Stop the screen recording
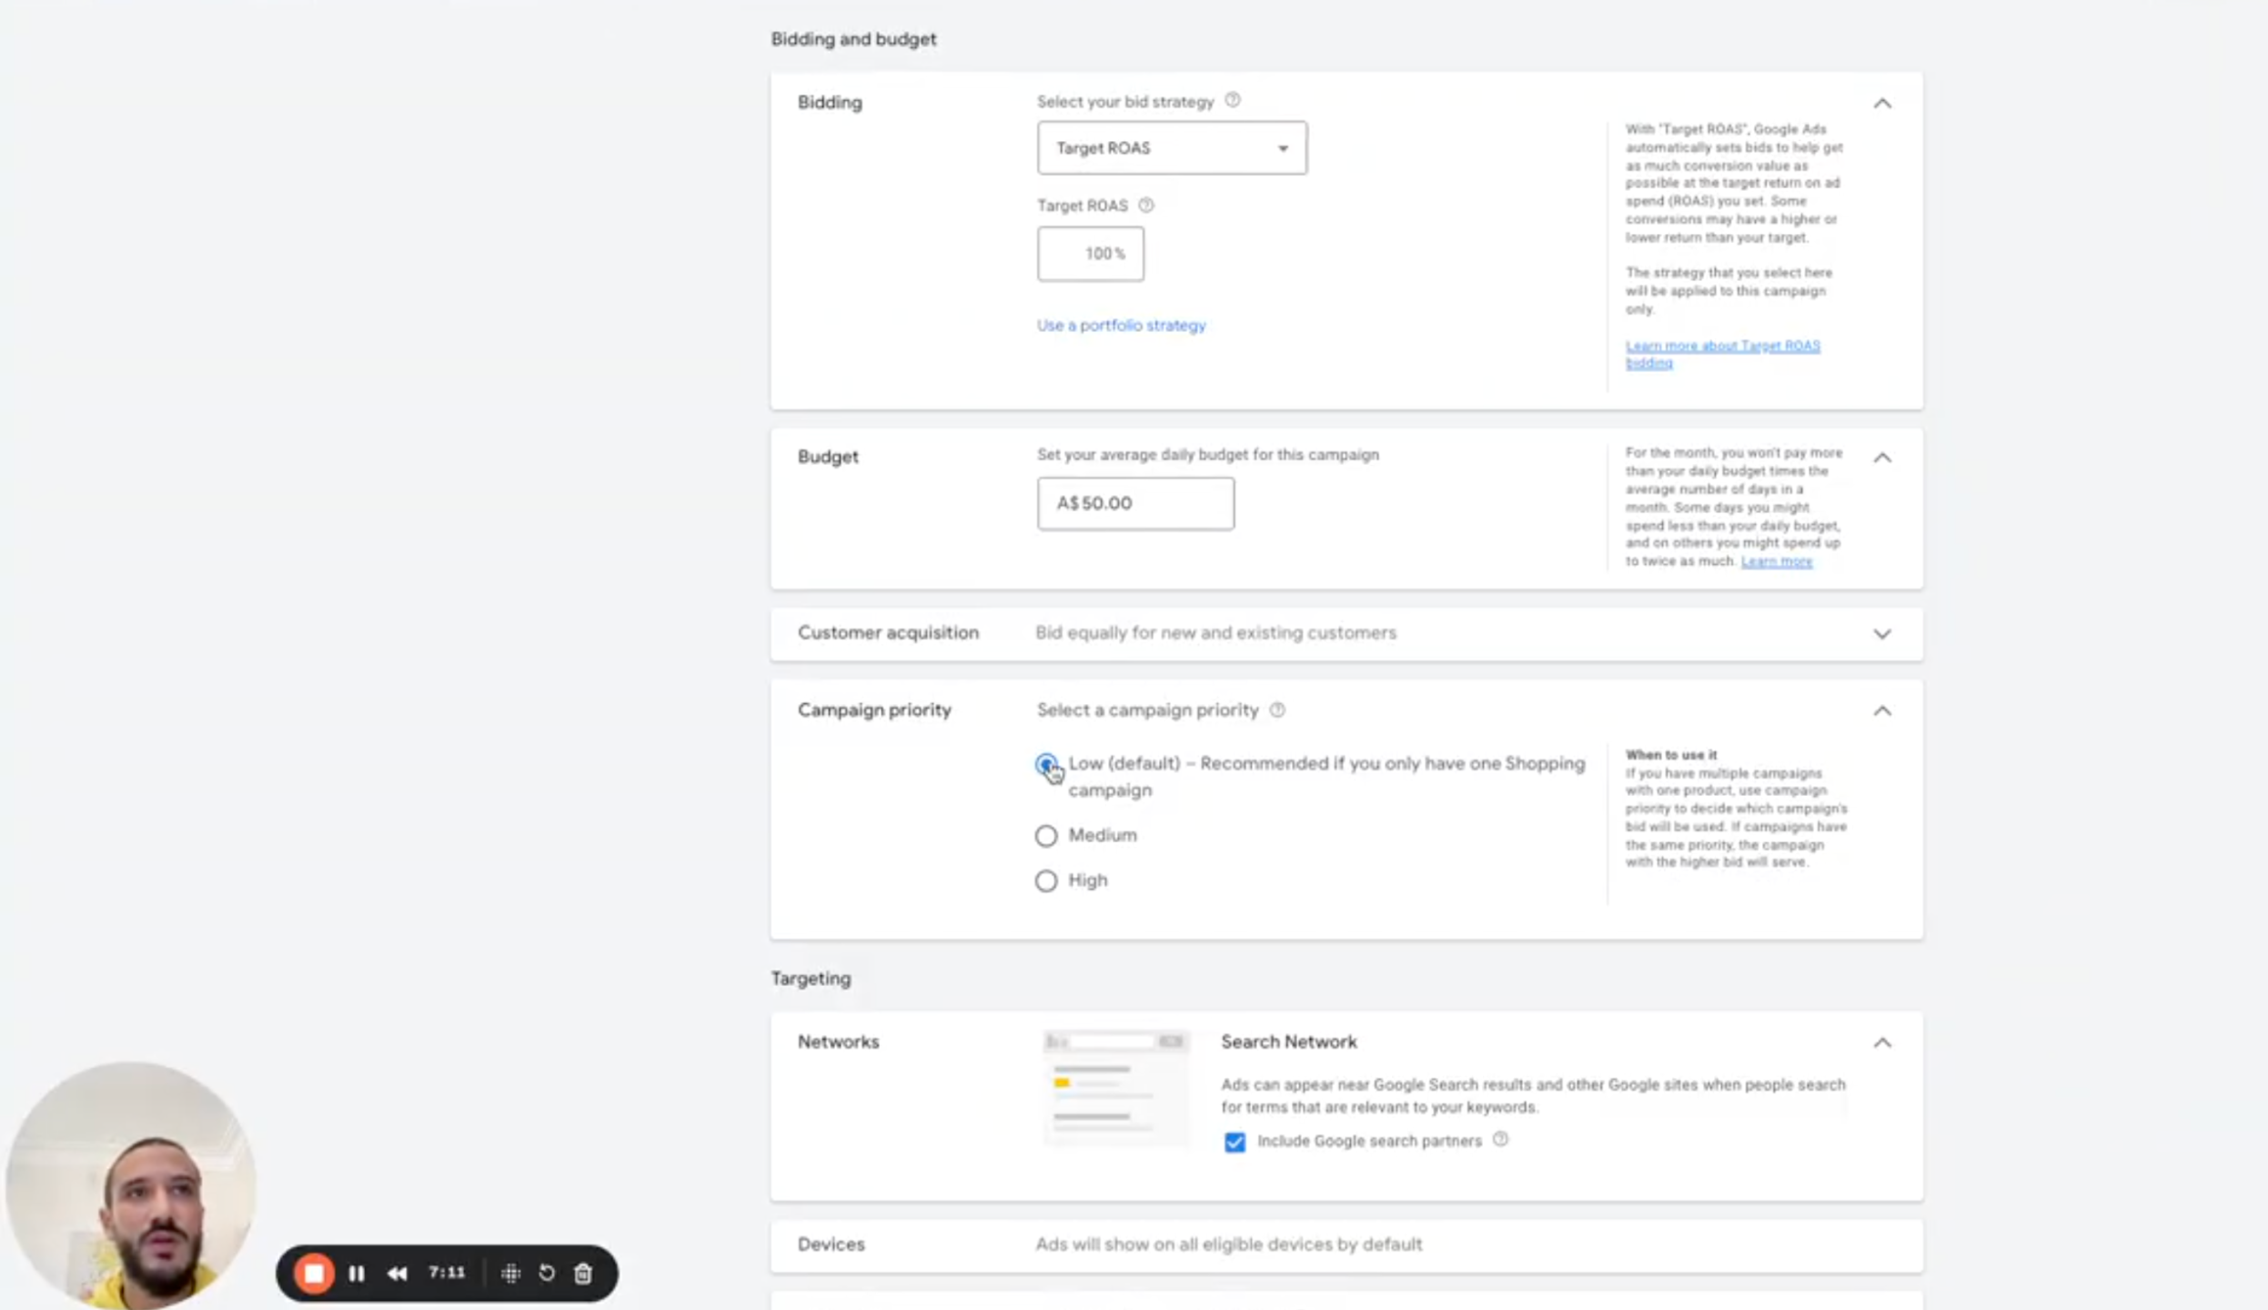The image size is (2268, 1310). tap(314, 1273)
